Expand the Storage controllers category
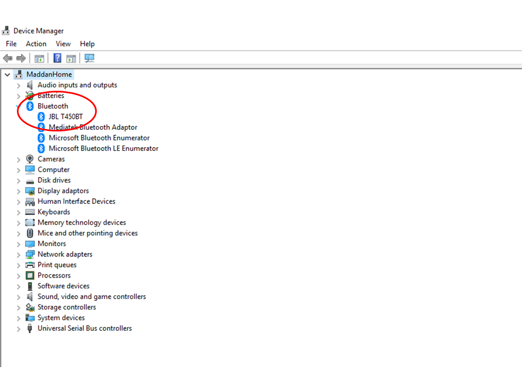The image size is (522, 391). (x=18, y=308)
